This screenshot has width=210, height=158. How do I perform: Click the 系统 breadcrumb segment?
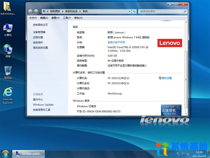(85, 12)
